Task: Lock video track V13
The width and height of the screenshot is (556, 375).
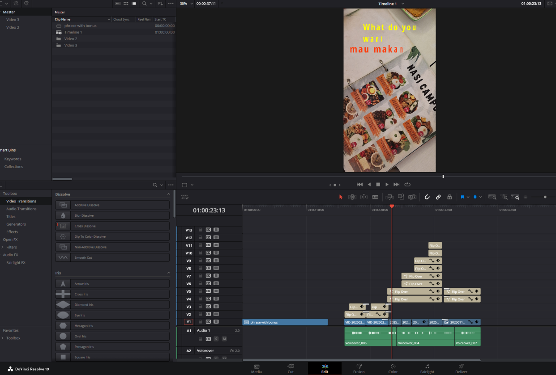Action: (x=201, y=230)
